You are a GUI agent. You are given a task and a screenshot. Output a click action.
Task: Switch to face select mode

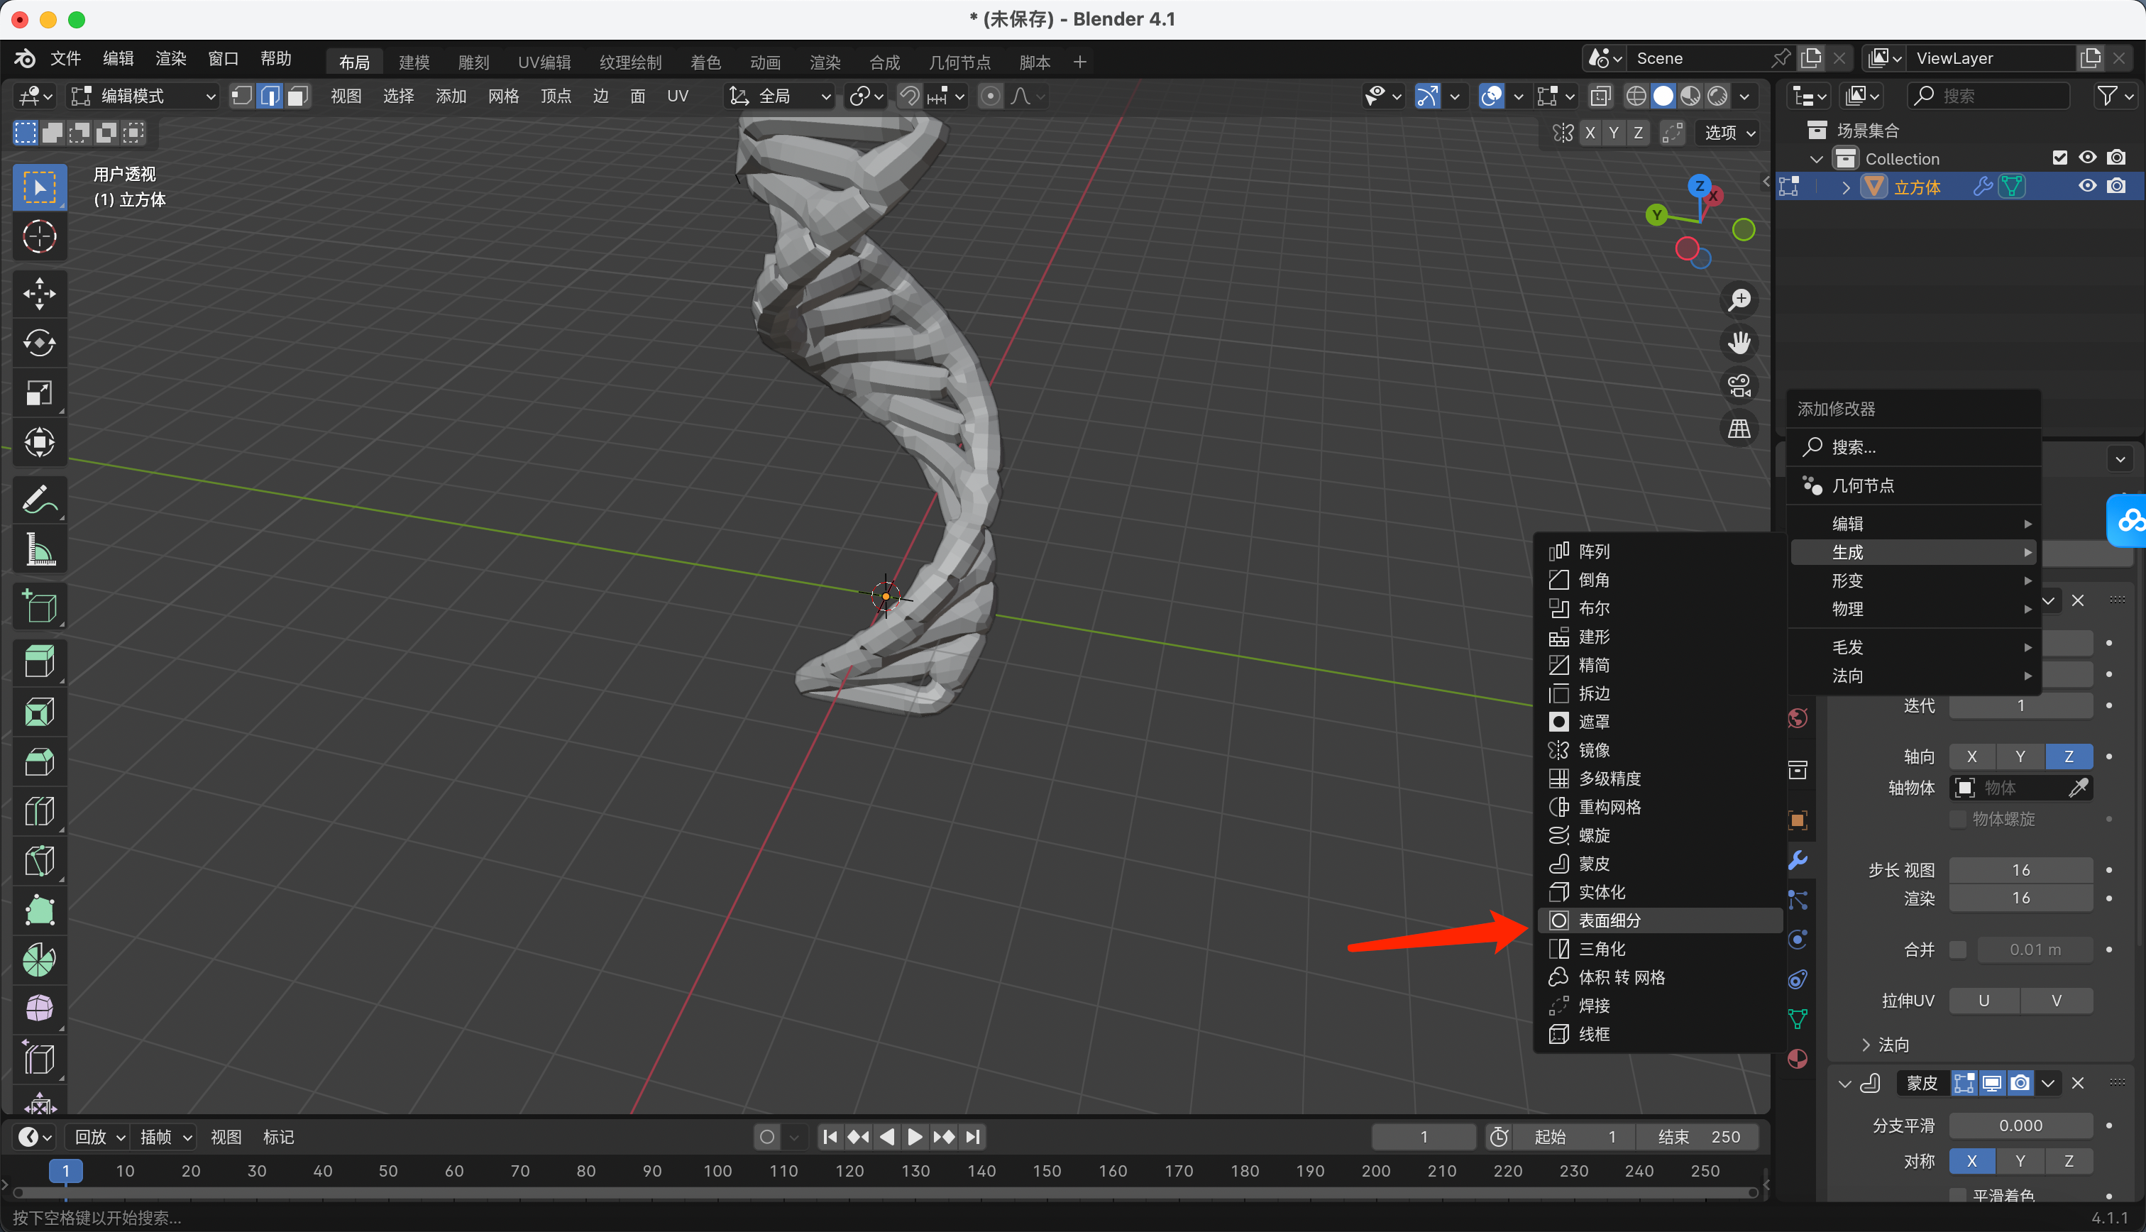point(297,96)
